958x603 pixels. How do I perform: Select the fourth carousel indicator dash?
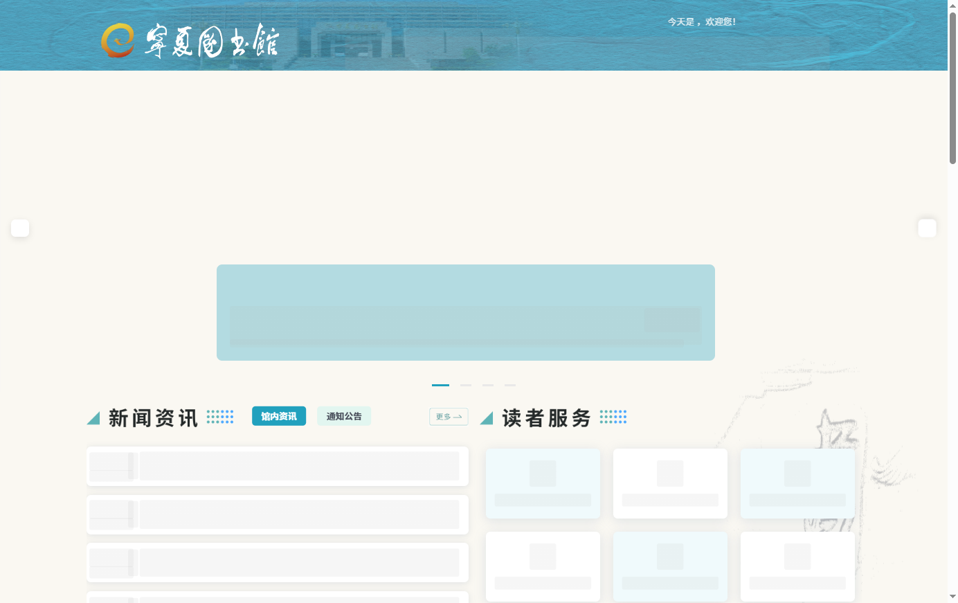(x=510, y=385)
